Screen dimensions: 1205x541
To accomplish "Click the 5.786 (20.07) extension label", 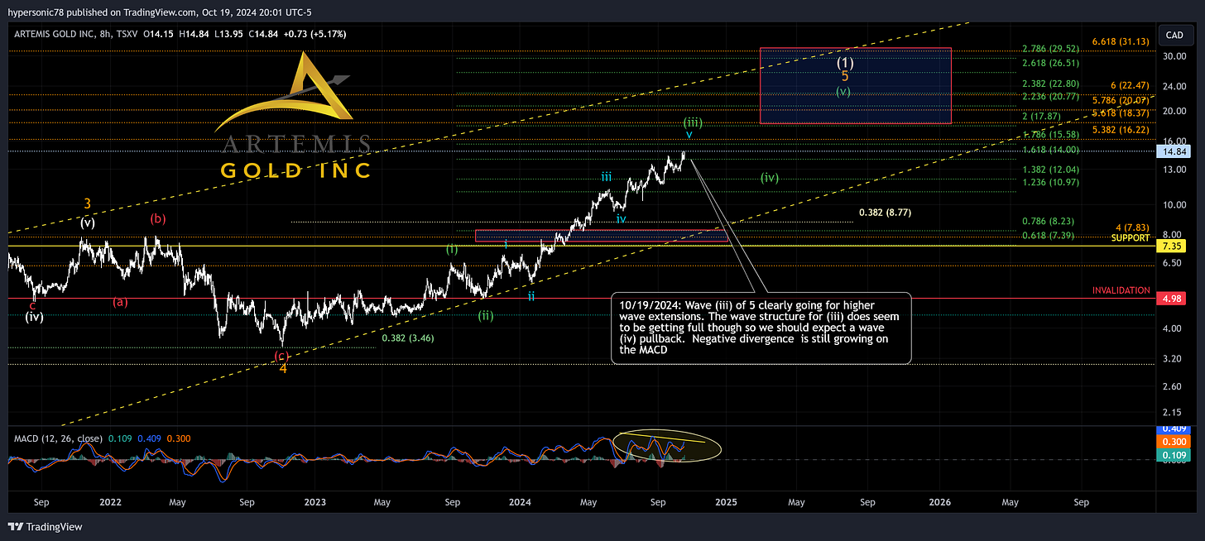I will [1121, 101].
